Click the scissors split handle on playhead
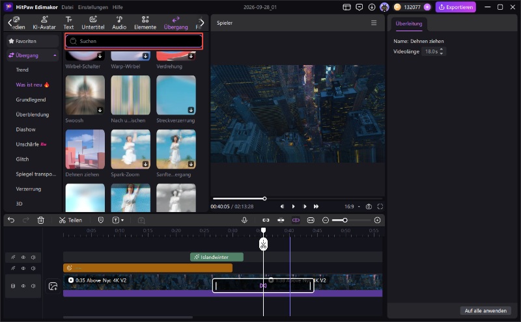The width and height of the screenshot is (521, 322). point(263,245)
